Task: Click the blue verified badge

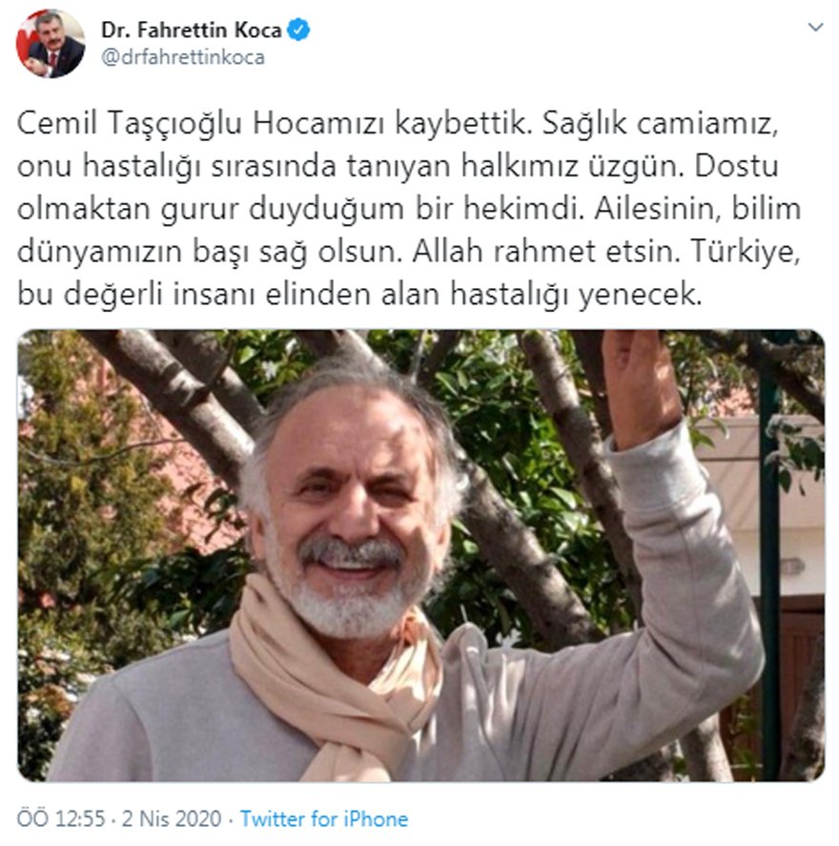Action: click(x=298, y=30)
